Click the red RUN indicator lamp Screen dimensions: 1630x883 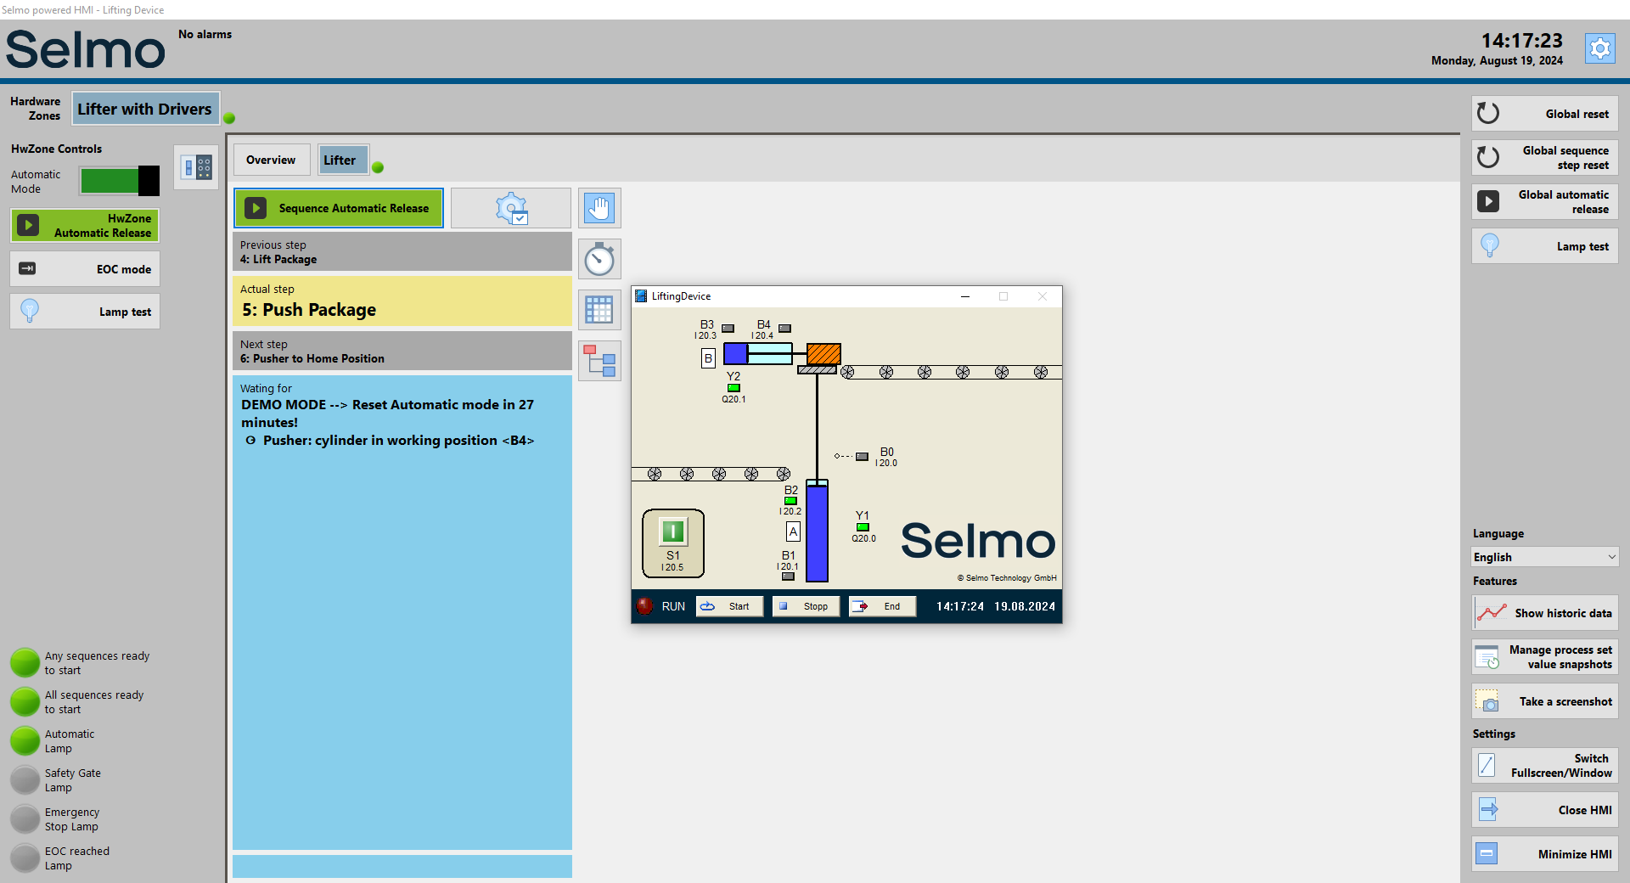point(645,606)
